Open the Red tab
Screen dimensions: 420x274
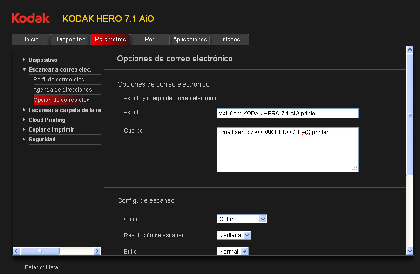click(x=150, y=40)
